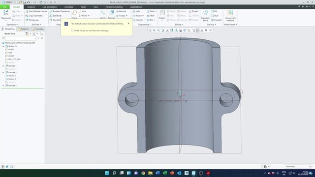Expand the Operations group menu

(x=12, y=25)
